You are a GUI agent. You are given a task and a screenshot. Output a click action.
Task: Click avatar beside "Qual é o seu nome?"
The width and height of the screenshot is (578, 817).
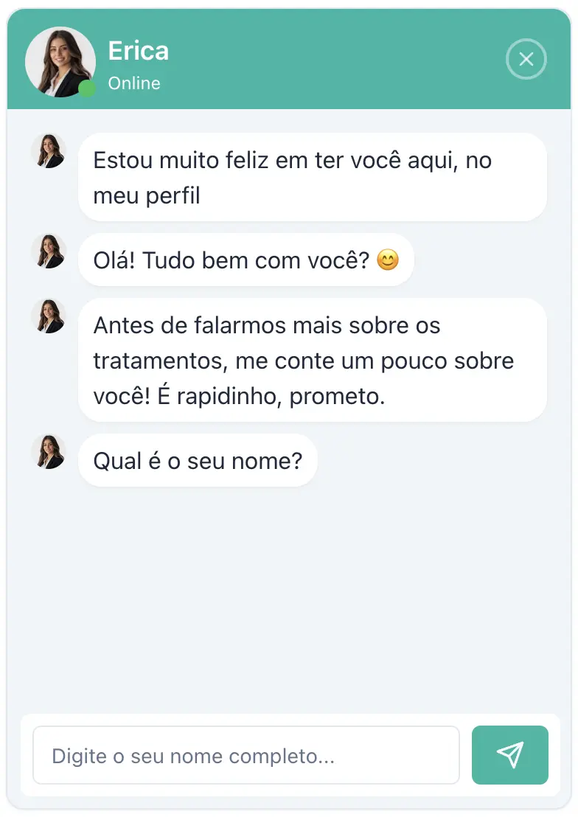[x=49, y=452]
